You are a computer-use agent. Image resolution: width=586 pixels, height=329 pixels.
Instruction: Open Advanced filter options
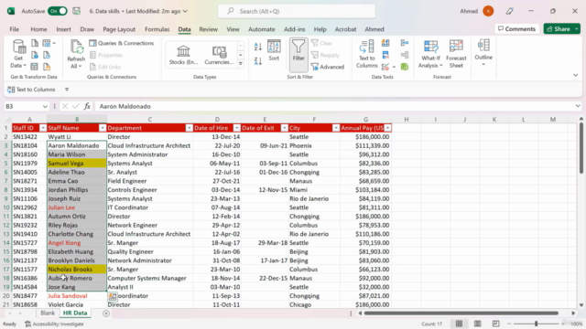click(328, 67)
